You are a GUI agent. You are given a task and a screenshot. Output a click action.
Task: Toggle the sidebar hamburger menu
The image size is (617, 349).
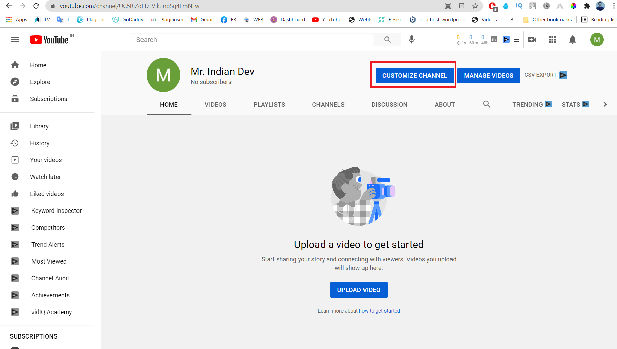[x=15, y=40]
